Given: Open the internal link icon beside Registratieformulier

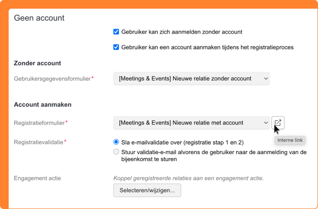Looking at the screenshot, I should [278, 123].
